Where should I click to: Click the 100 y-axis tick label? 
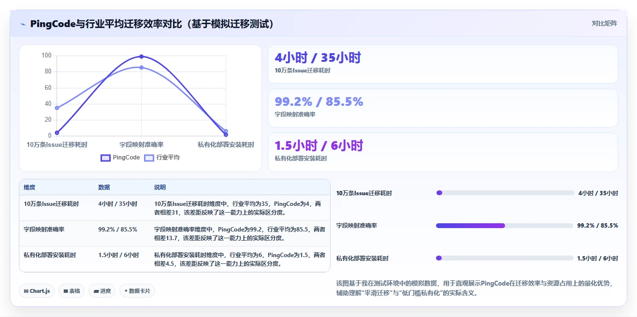point(46,56)
